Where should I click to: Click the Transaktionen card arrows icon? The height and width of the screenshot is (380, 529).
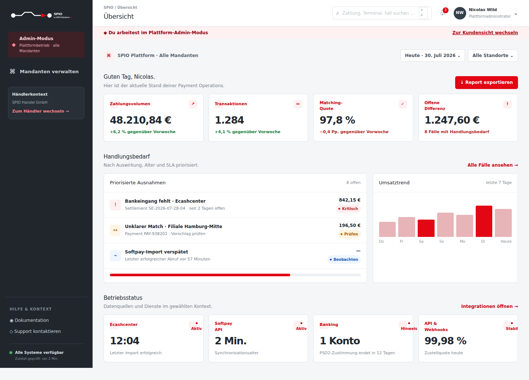point(298,104)
